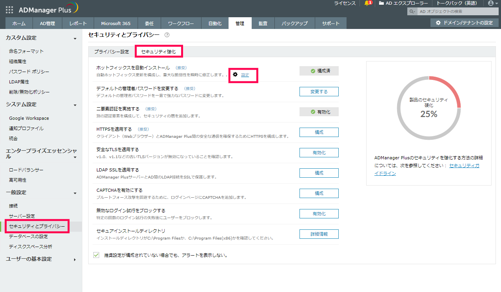The height and width of the screenshot is (292, 501).
Task: Open ドメイン/テナントの設定
Action: [x=464, y=23]
